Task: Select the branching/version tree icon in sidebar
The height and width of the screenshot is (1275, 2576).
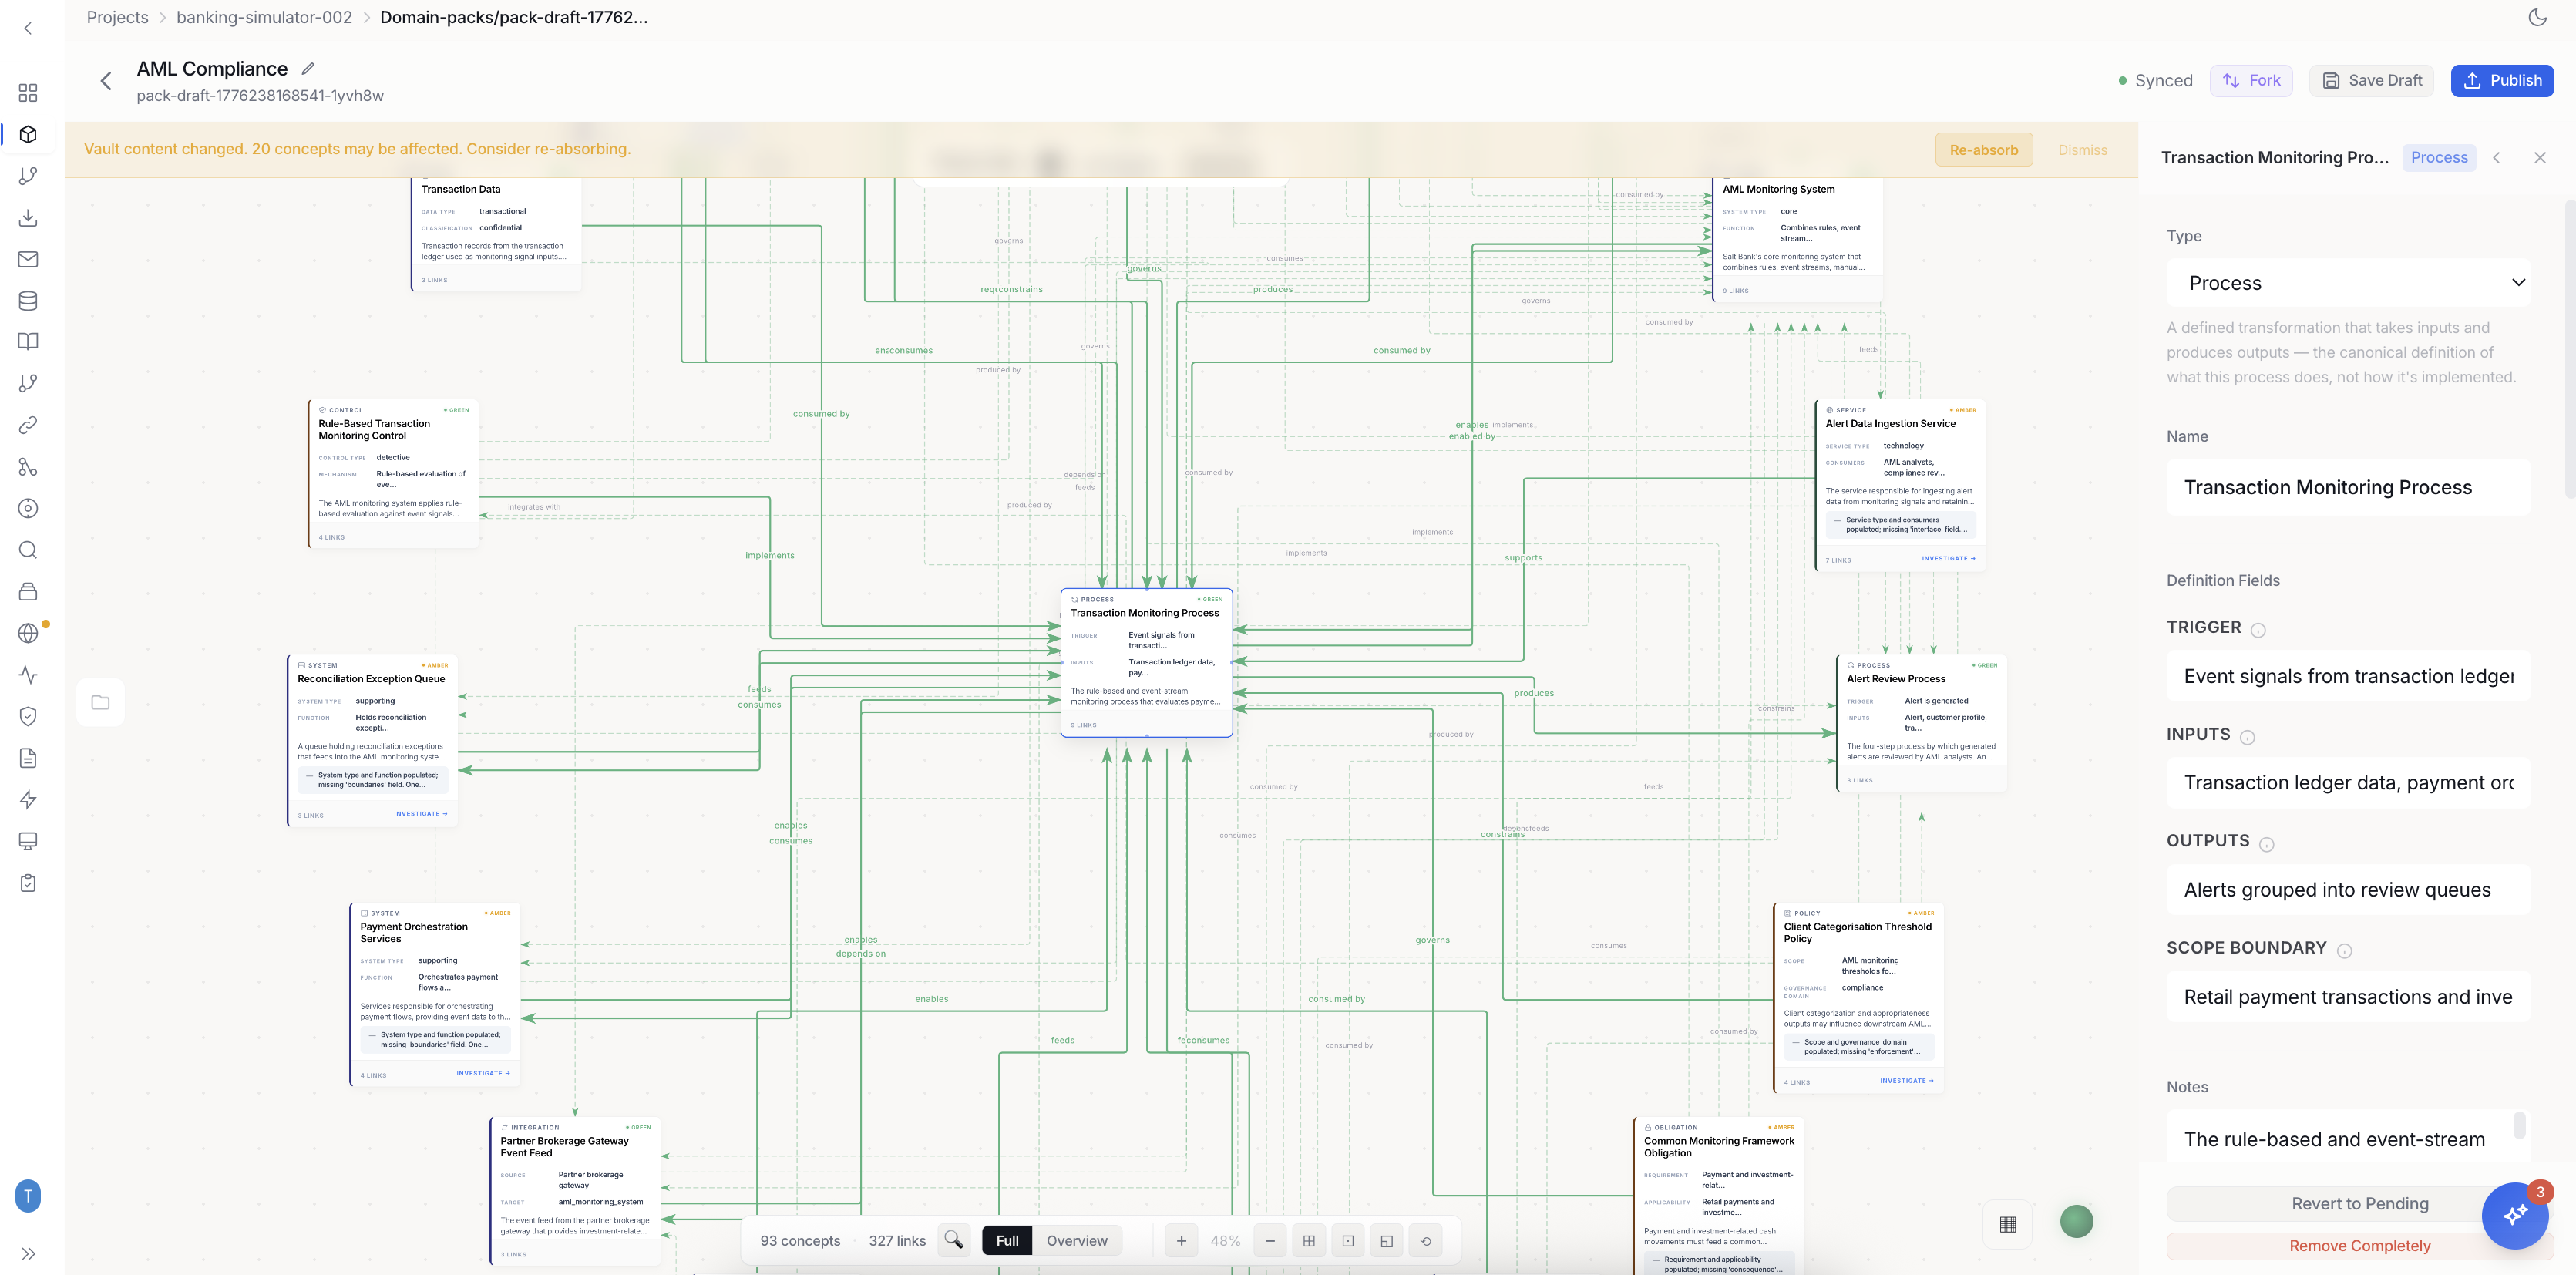Action: tap(28, 176)
